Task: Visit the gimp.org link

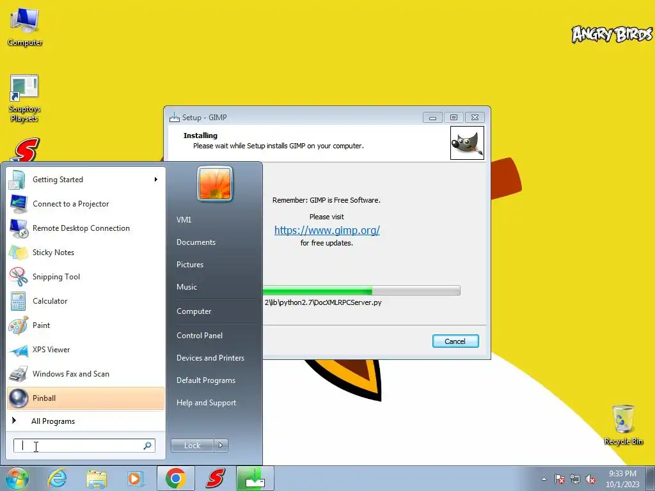Action: [327, 230]
